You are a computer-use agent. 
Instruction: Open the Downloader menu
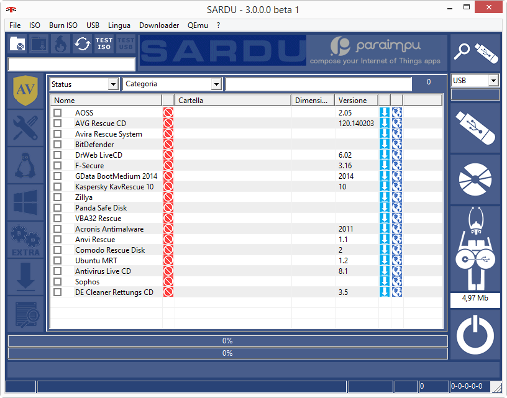(159, 25)
